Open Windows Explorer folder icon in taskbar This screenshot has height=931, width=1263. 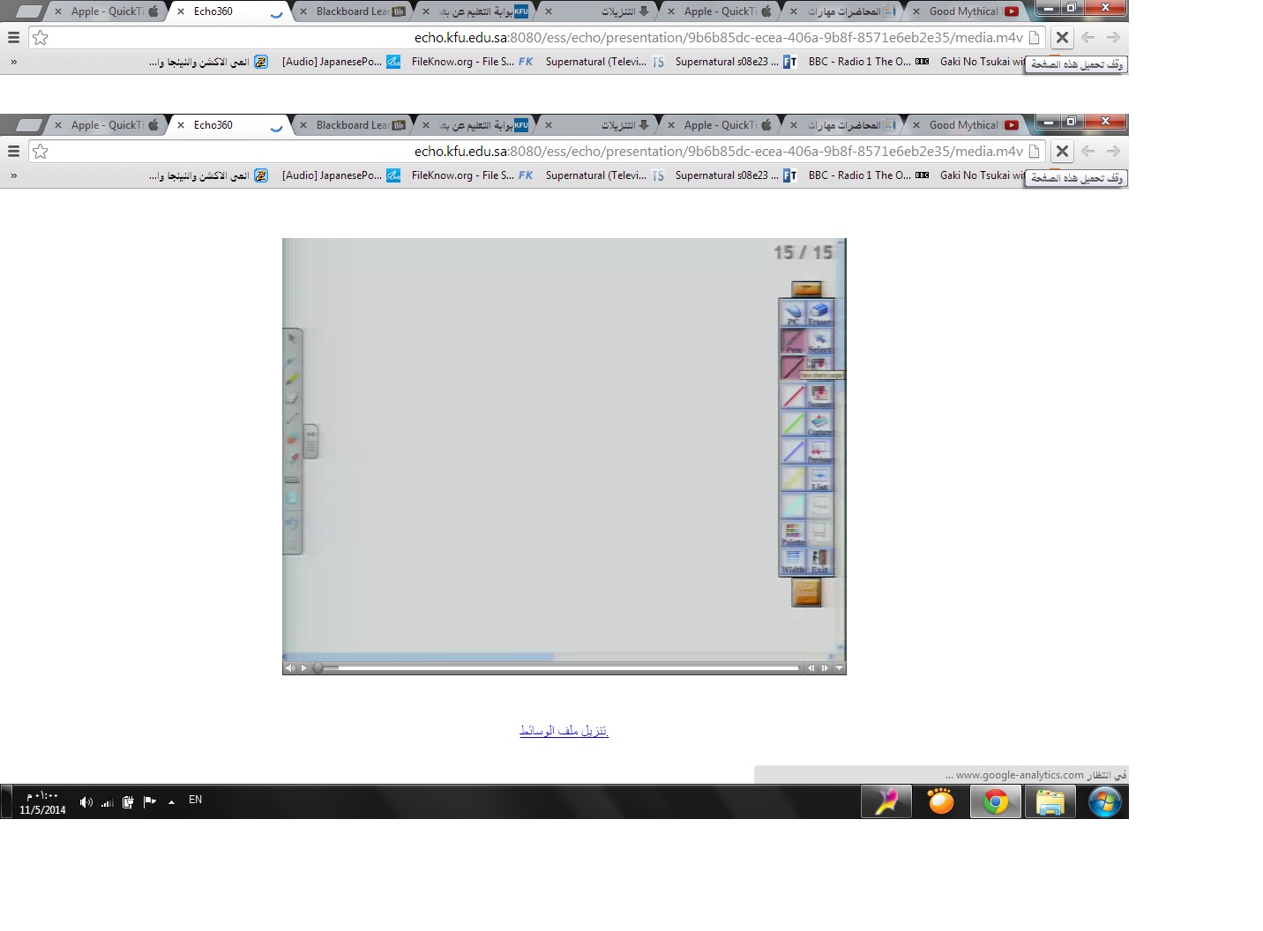[x=1050, y=802]
